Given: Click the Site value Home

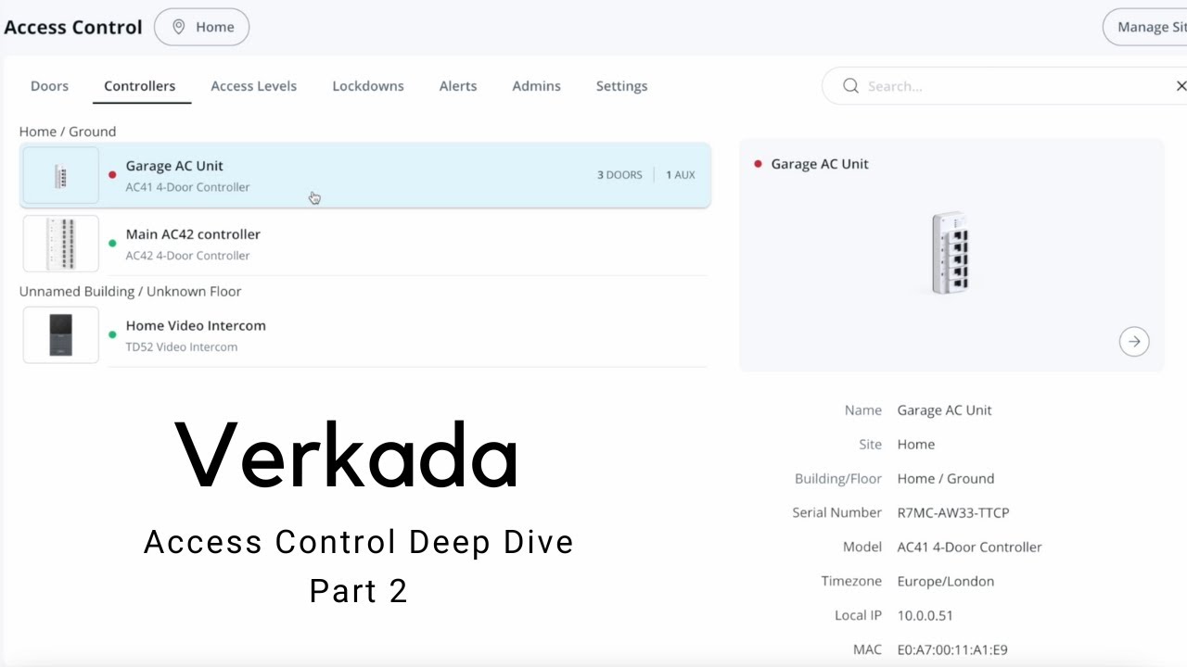Looking at the screenshot, I should [916, 445].
